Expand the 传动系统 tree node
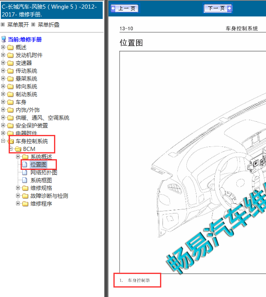Image resolution: width=266 pixels, height=297 pixels. click(3, 70)
